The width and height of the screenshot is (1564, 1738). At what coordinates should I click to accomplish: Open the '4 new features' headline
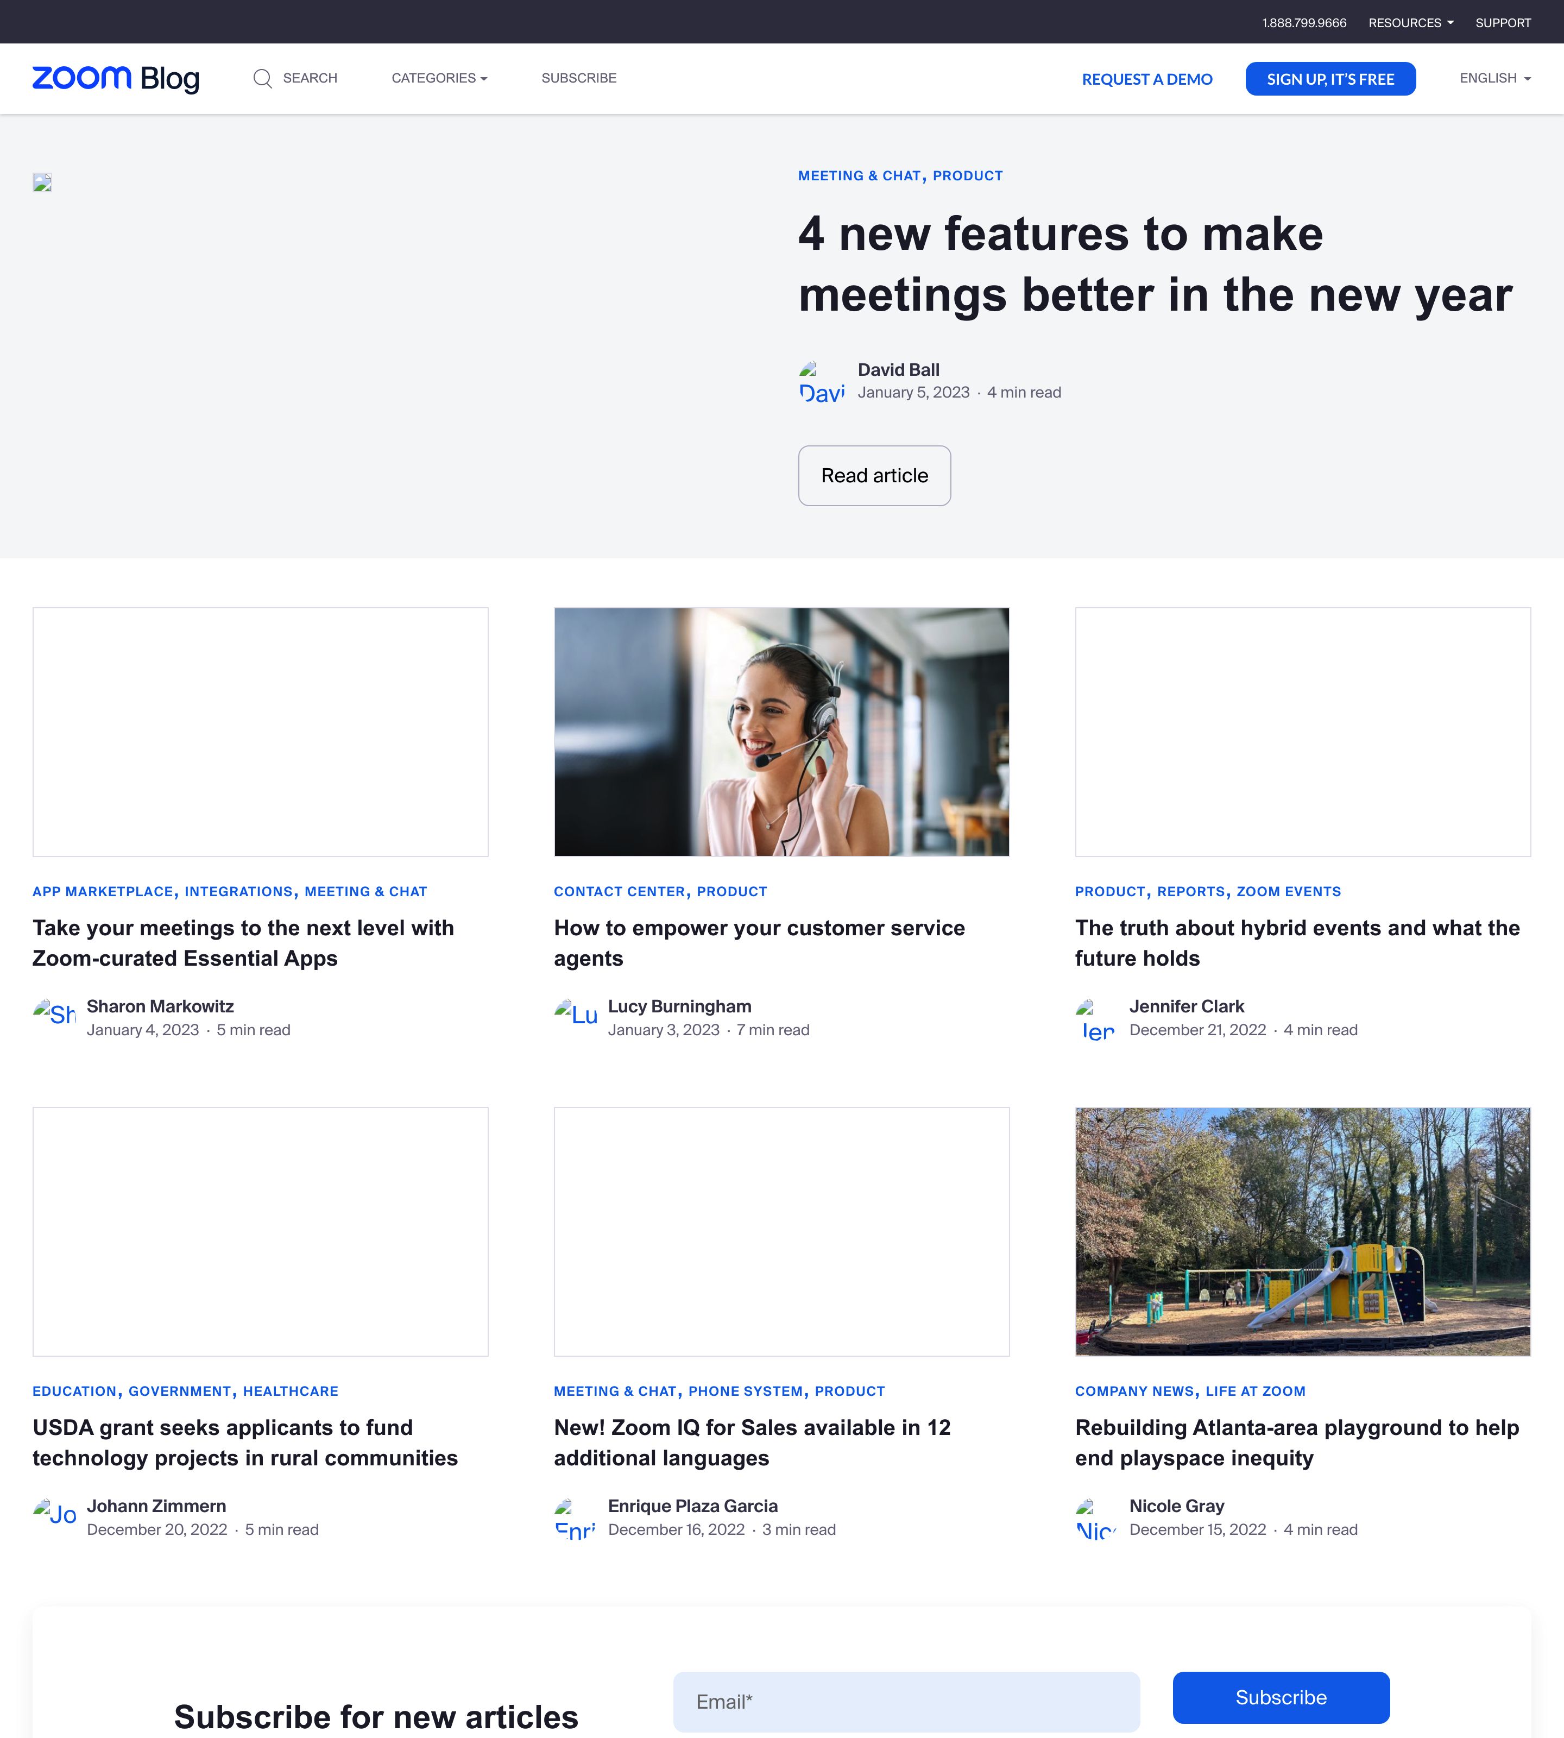[x=1155, y=264]
